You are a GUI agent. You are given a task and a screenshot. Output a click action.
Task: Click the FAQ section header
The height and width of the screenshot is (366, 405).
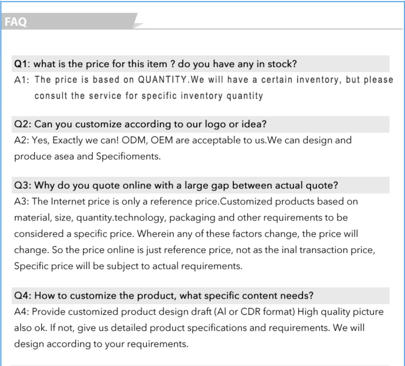click(x=16, y=22)
